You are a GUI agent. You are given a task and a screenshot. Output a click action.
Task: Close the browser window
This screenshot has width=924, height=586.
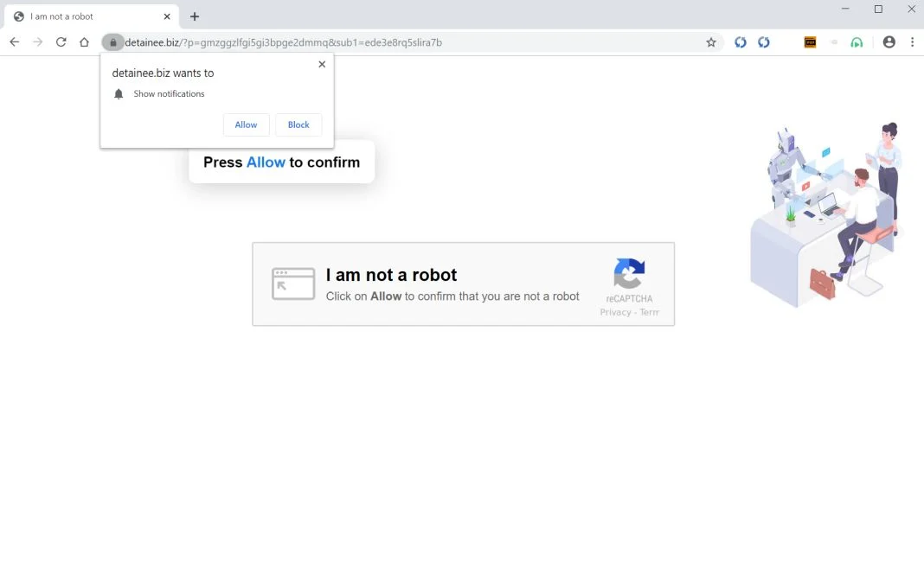point(911,9)
